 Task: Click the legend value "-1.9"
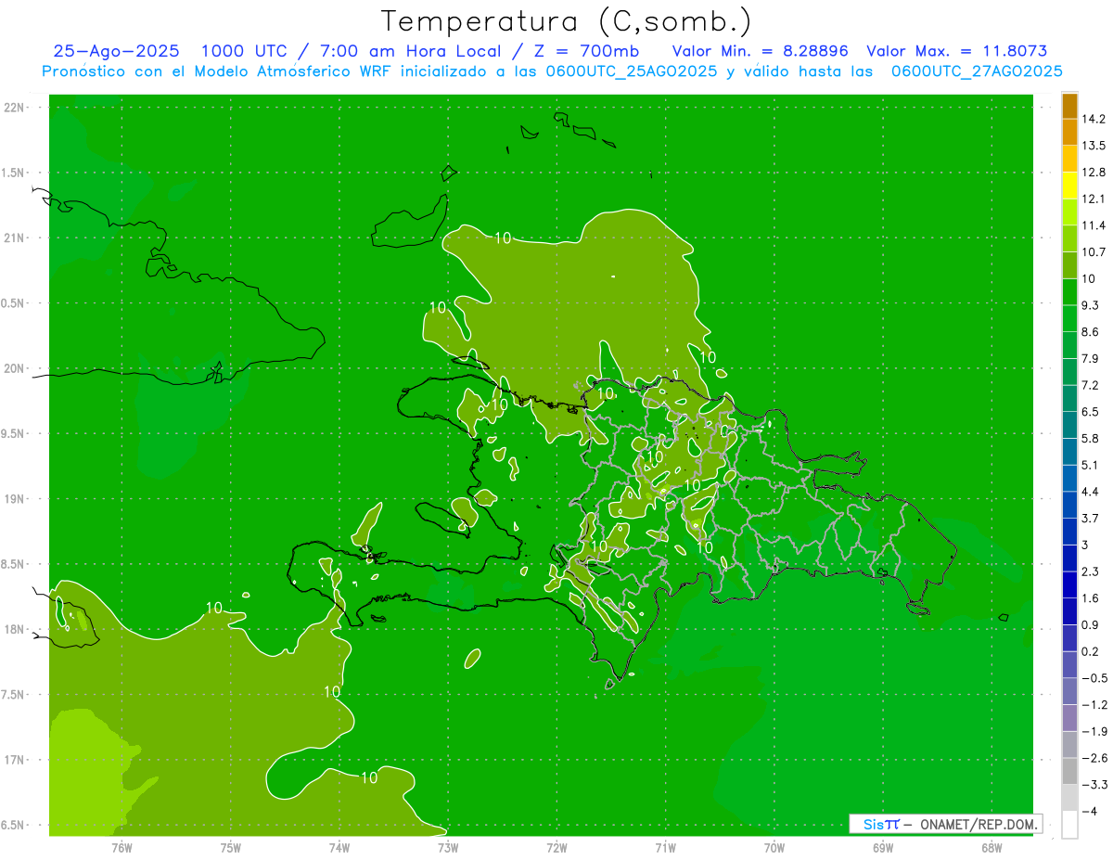tap(1094, 730)
